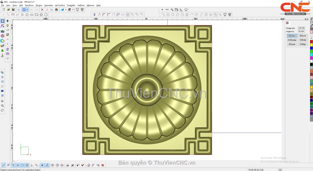Select the rectangle drawing tool
The width and height of the screenshot is (313, 171).
coord(37,15)
